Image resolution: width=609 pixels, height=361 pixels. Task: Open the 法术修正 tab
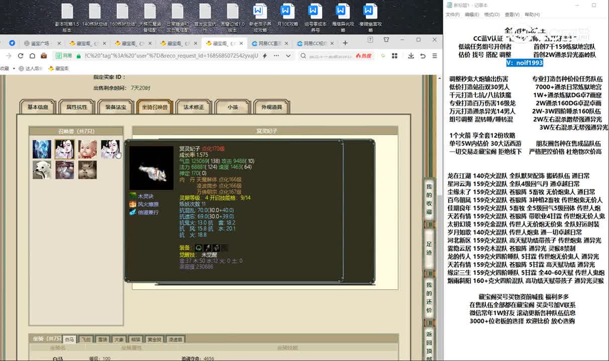point(194,107)
